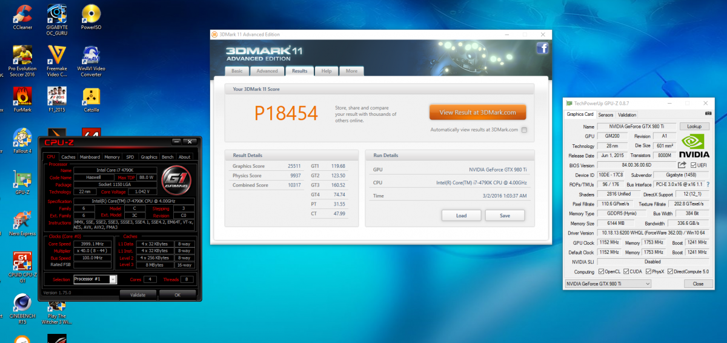Open the Processor #1 selection dropdown

click(x=113, y=279)
